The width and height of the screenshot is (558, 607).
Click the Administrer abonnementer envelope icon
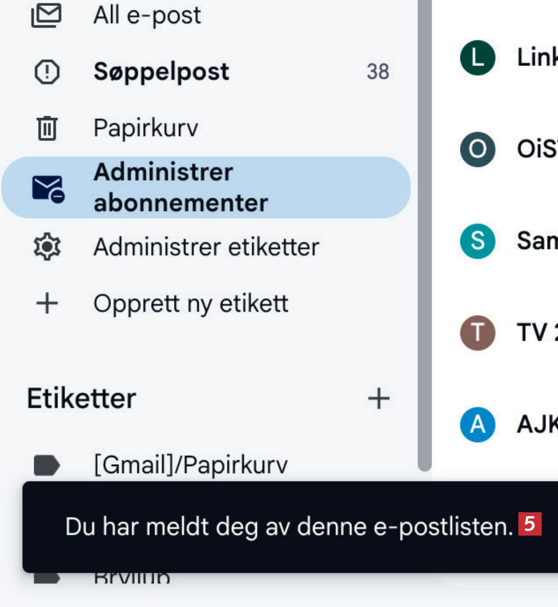coord(48,189)
